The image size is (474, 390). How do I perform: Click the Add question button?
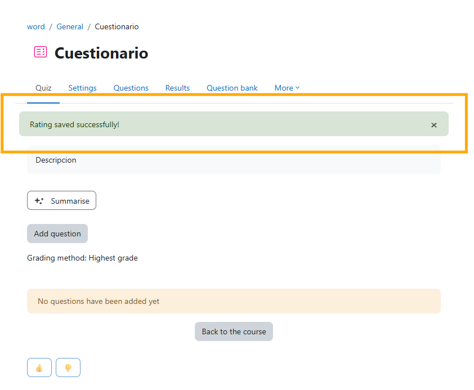pyautogui.click(x=57, y=234)
